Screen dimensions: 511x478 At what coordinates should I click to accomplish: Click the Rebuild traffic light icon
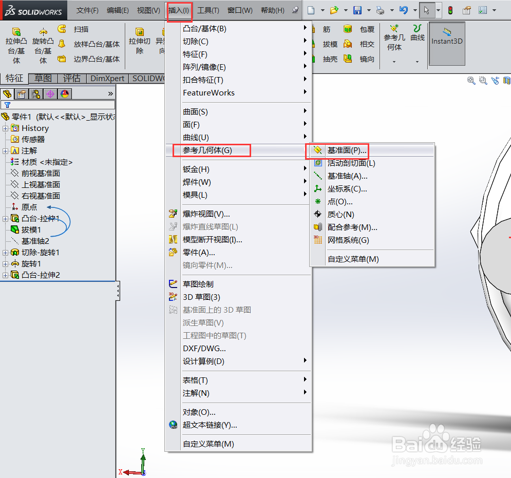tap(450, 10)
